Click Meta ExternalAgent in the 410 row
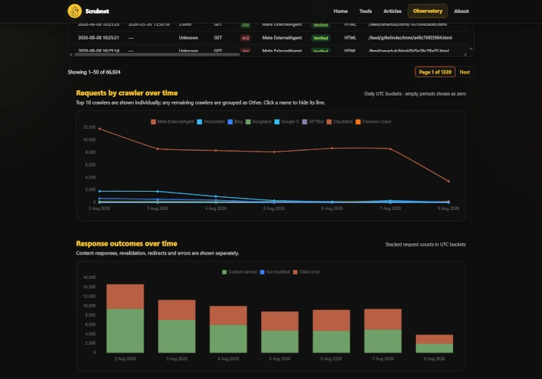The width and height of the screenshot is (542, 379). click(282, 38)
